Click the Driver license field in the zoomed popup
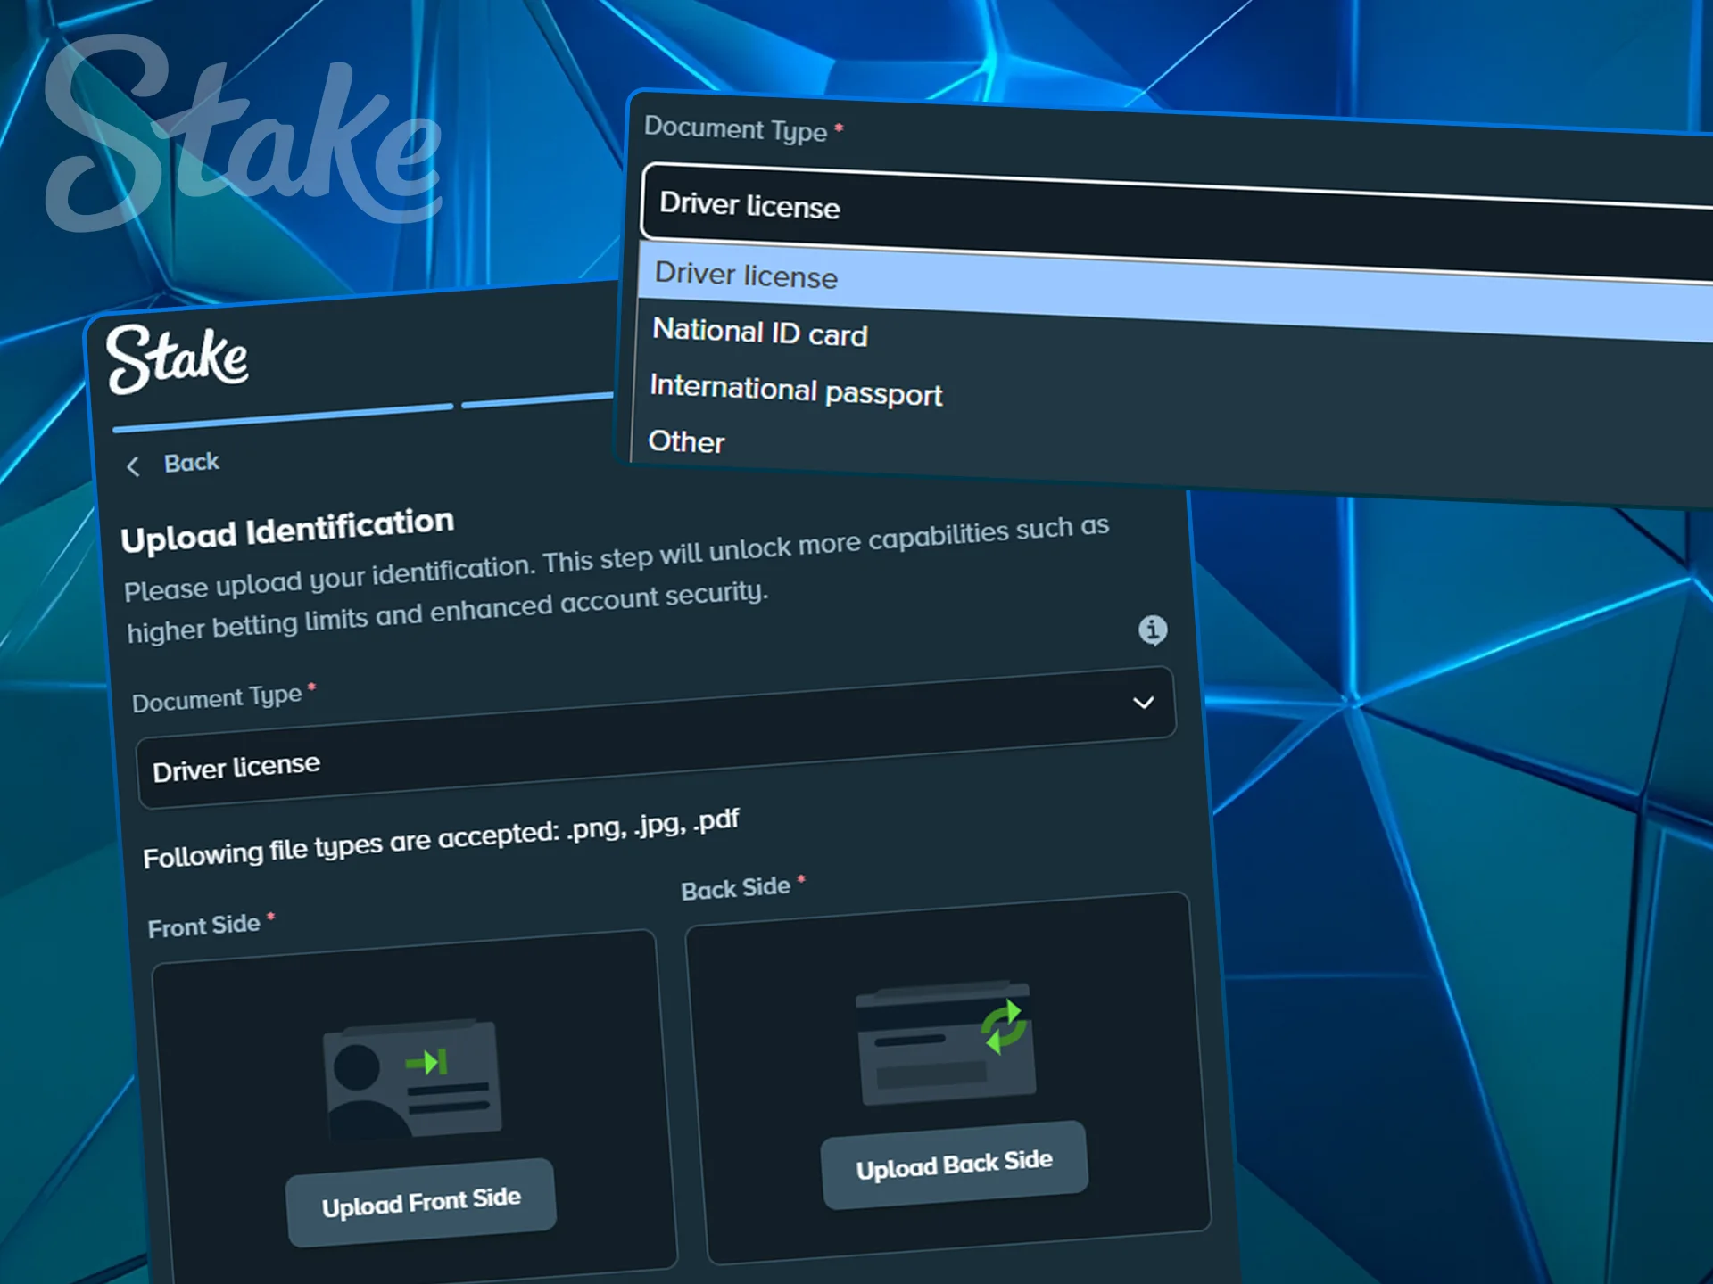The image size is (1713, 1284). (x=1178, y=223)
